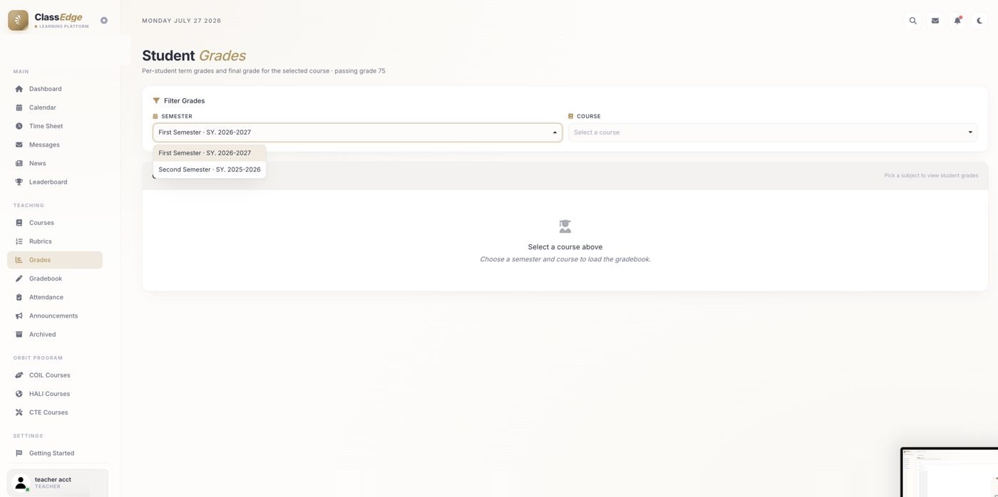This screenshot has height=497, width=998.
Task: Click the Archived box icon
Action: 19,334
